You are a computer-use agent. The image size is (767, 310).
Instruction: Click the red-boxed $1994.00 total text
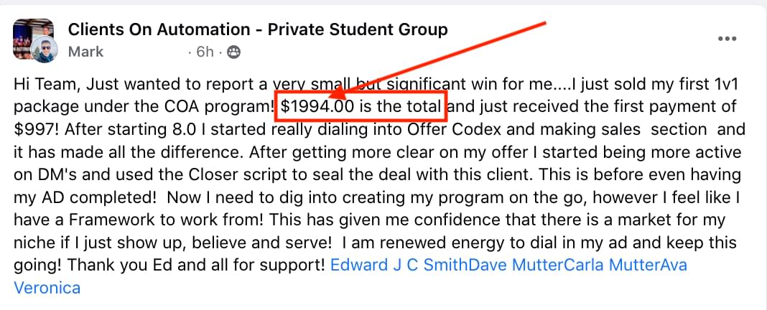pos(361,106)
